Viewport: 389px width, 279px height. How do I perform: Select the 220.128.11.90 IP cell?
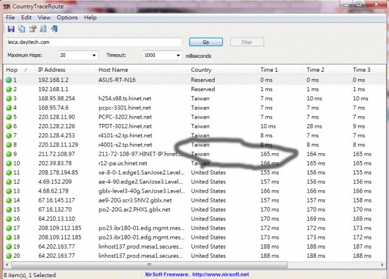pos(57,117)
